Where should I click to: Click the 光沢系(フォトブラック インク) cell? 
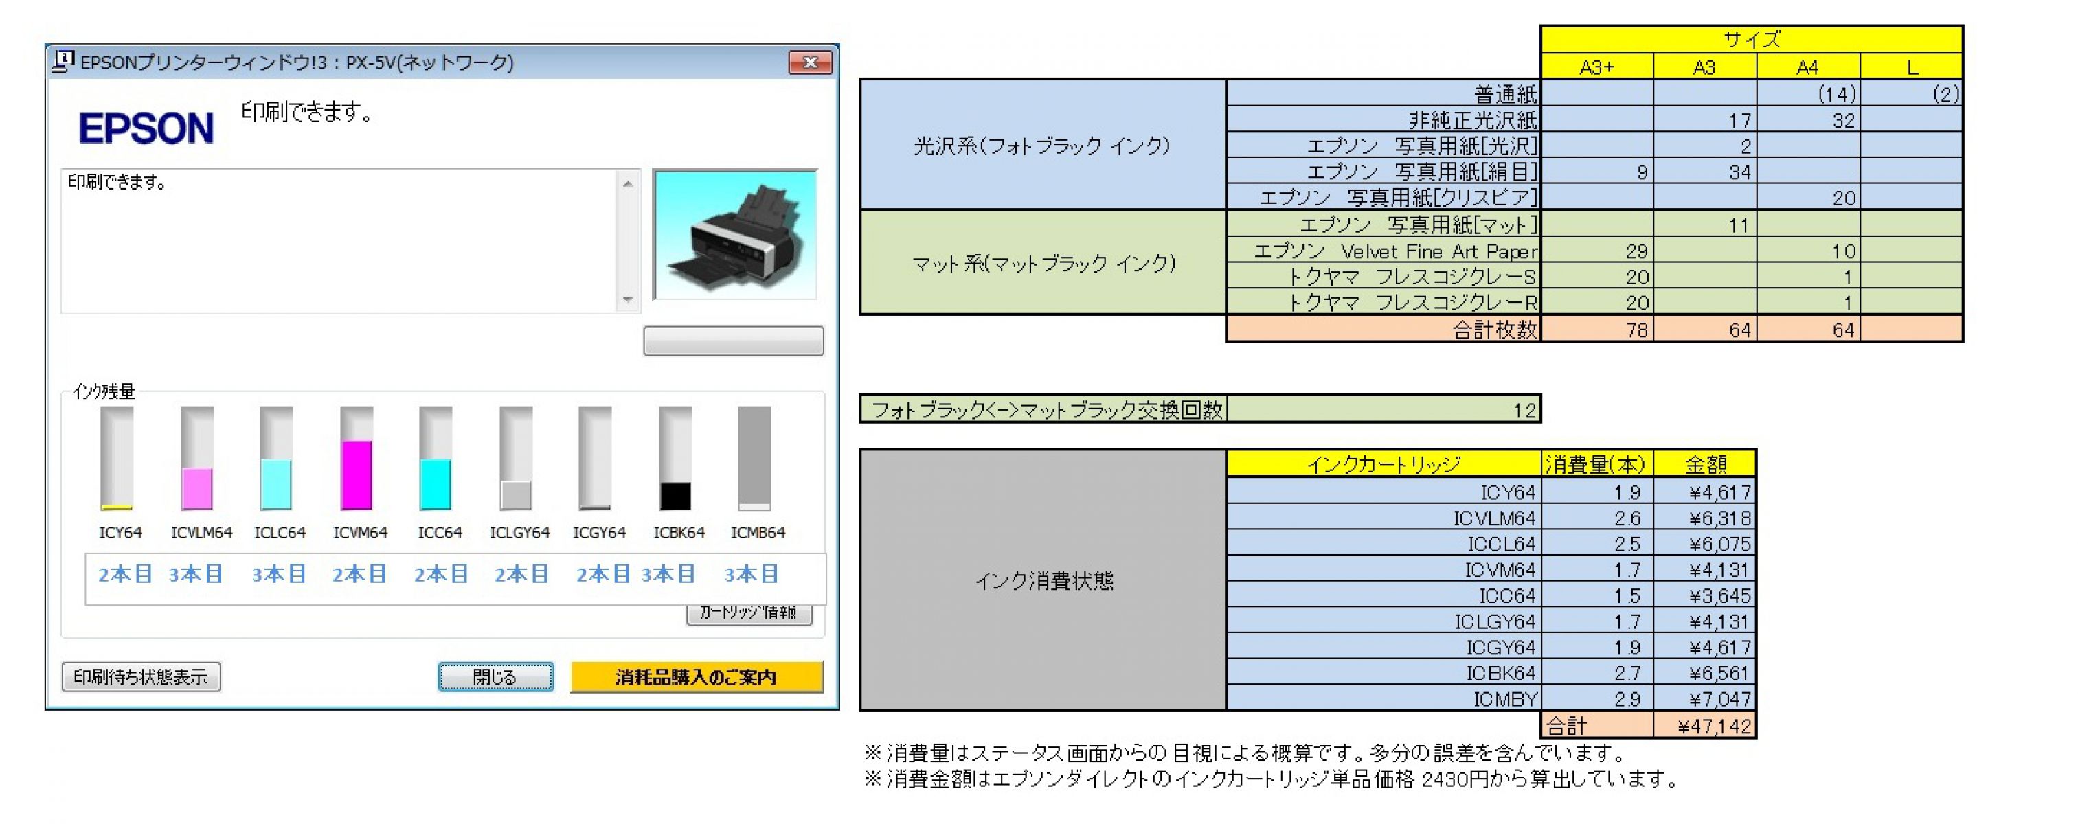(1042, 145)
